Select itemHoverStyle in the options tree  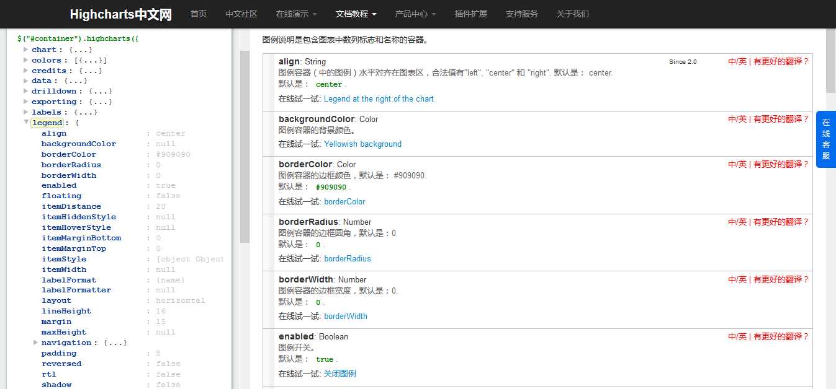pyautogui.click(x=76, y=227)
